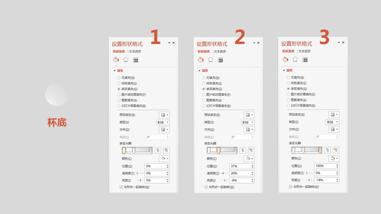Image resolution: width=381 pixels, height=214 pixels.
Task: Click add gradient stop icon in panel 3
Action: [x=327, y=150]
